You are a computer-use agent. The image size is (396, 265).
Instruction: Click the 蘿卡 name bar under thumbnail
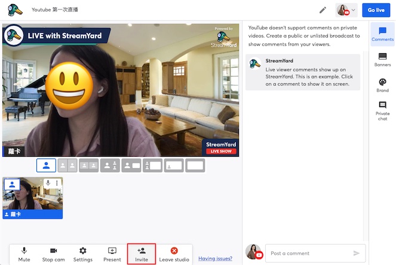coord(33,214)
